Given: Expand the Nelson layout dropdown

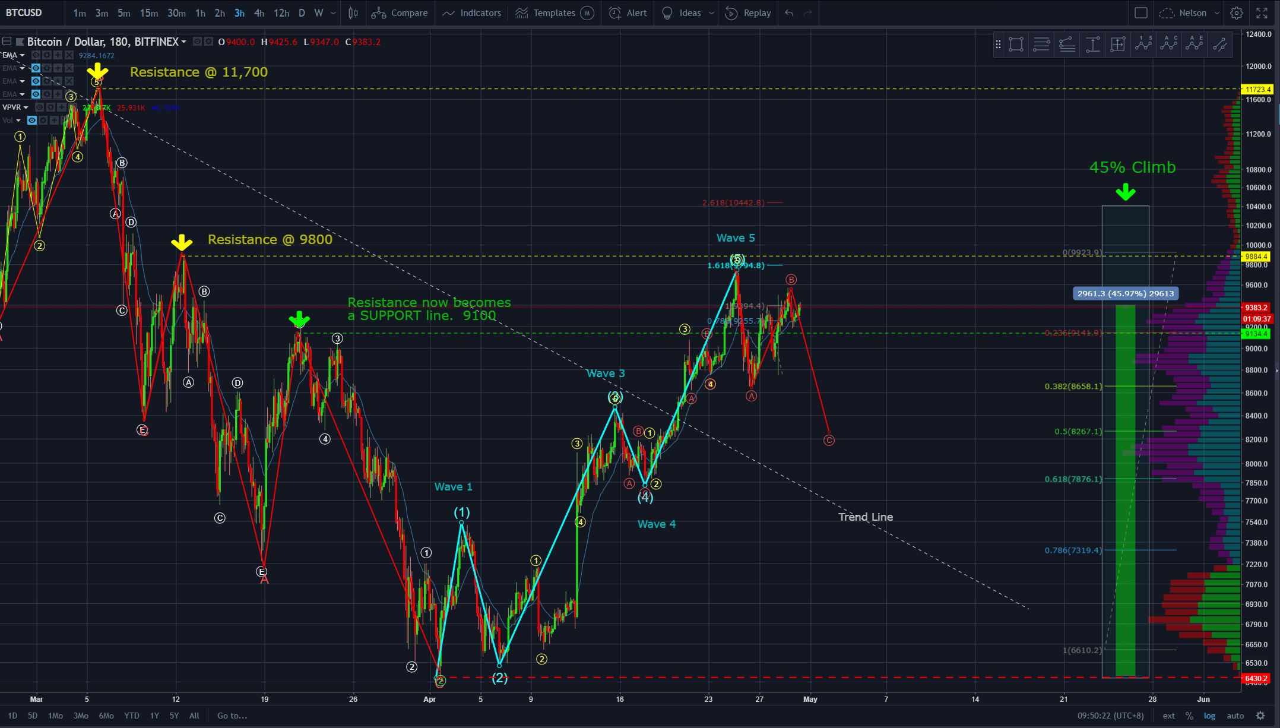Looking at the screenshot, I should tap(1216, 13).
